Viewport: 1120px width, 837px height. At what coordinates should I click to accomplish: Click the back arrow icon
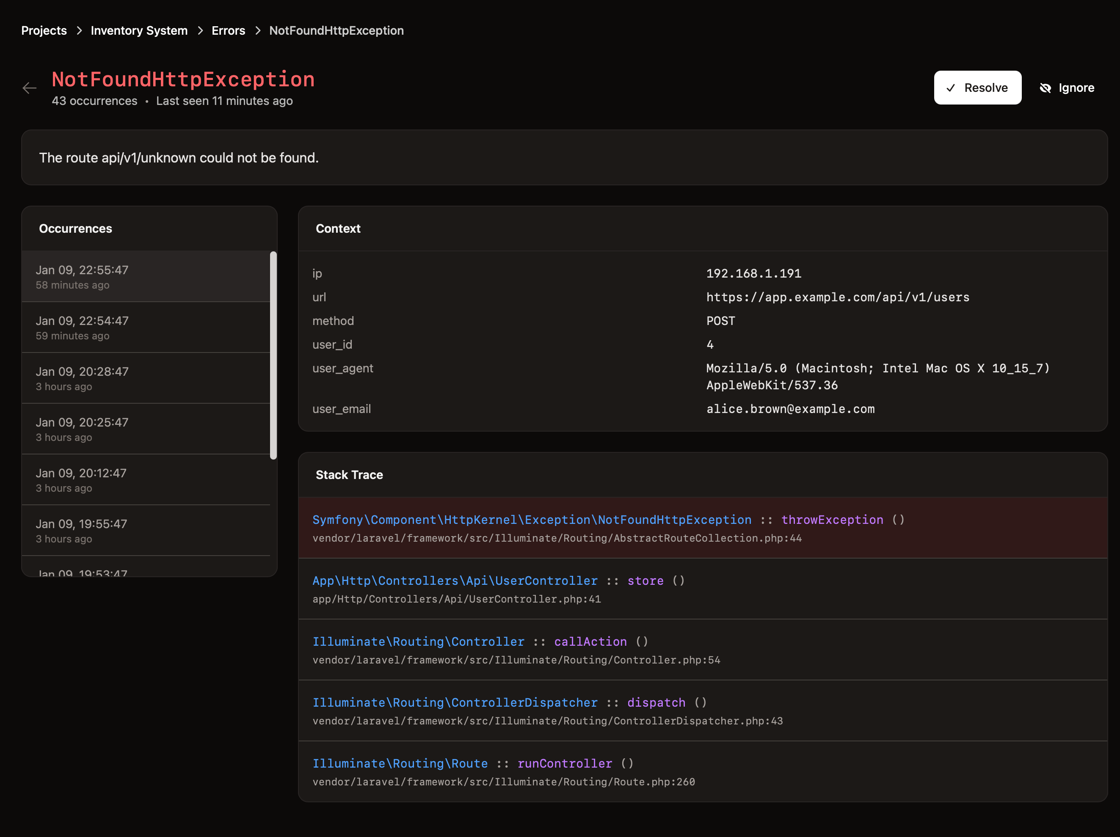(x=29, y=88)
